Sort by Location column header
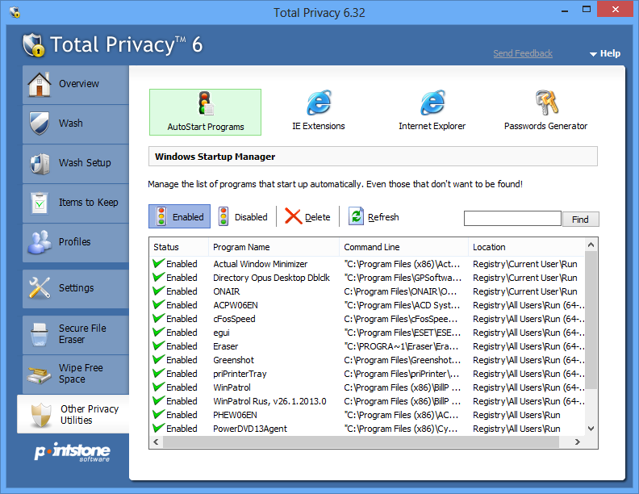 [527, 247]
